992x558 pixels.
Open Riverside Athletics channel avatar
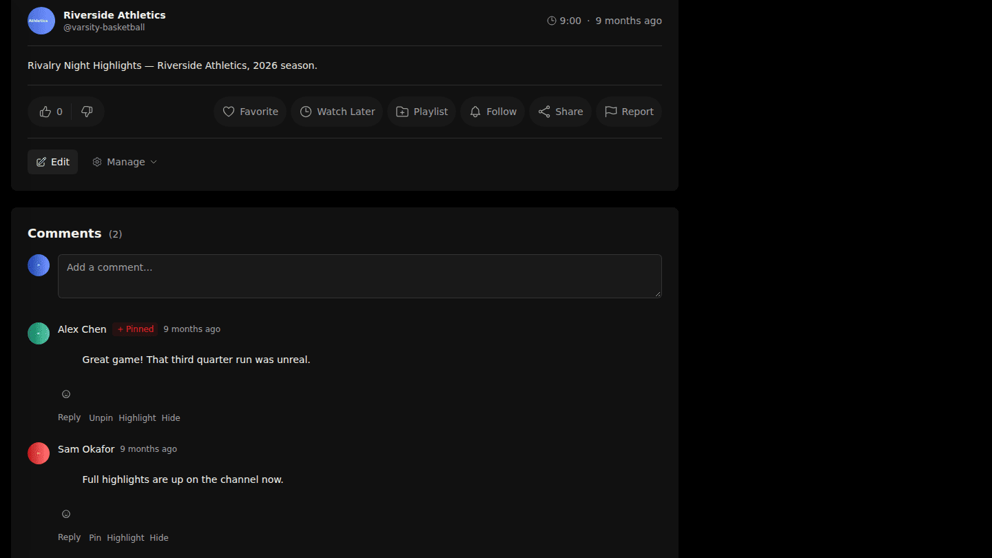pyautogui.click(x=41, y=21)
